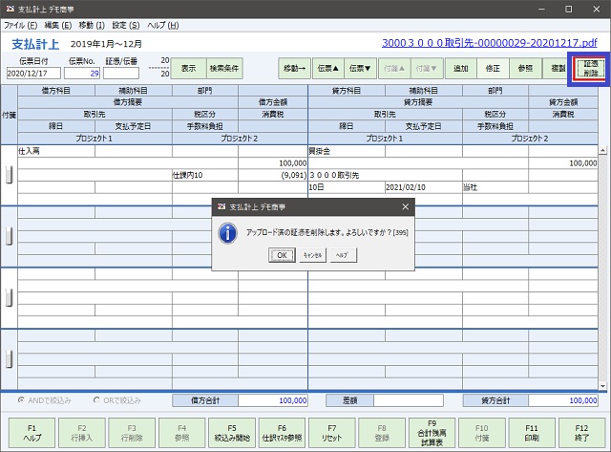Click キャンセル in the dialog

pyautogui.click(x=312, y=255)
